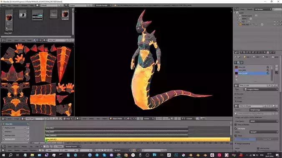Screen dimensions: 282x158
Task: Click the Upper First button
Action: point(245,139)
